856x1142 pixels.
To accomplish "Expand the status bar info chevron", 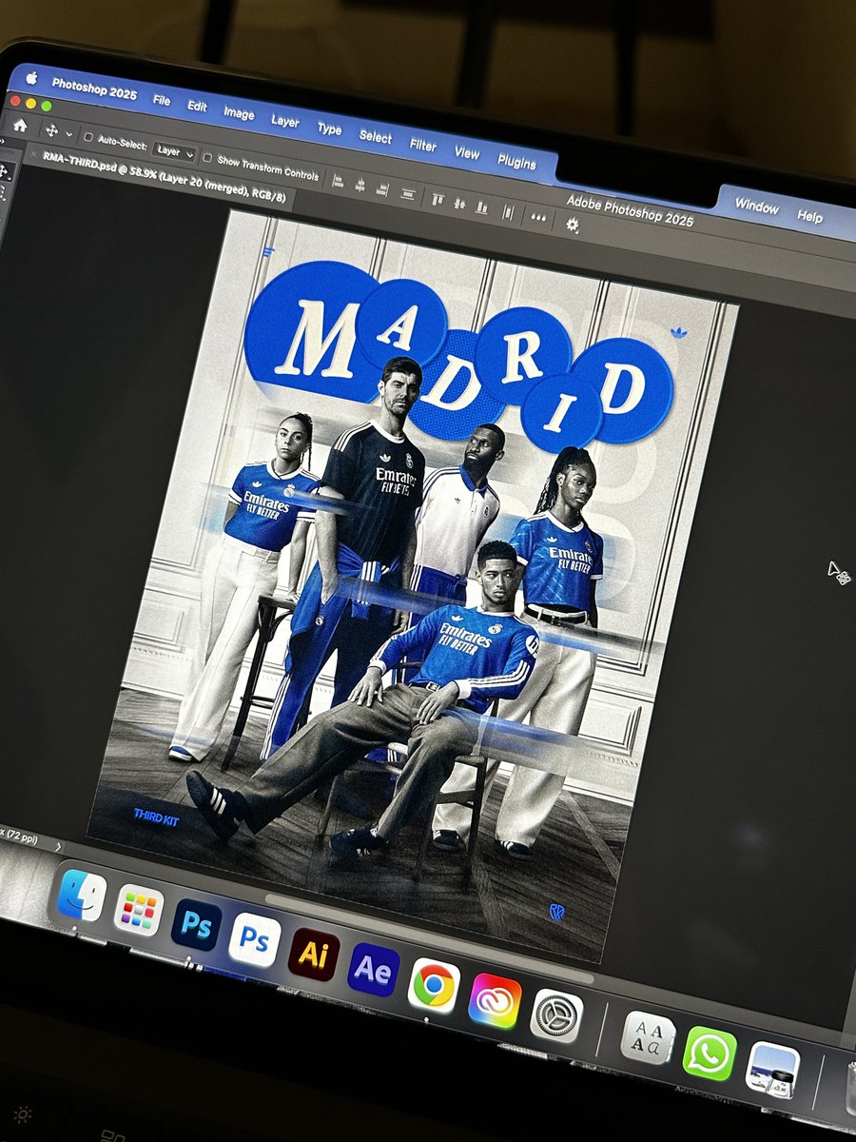I will point(58,845).
